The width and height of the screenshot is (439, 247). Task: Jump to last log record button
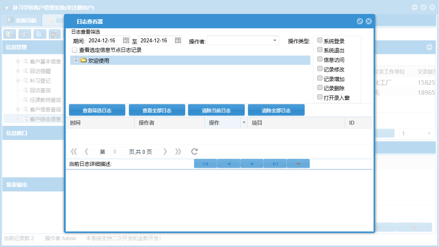click(275, 163)
